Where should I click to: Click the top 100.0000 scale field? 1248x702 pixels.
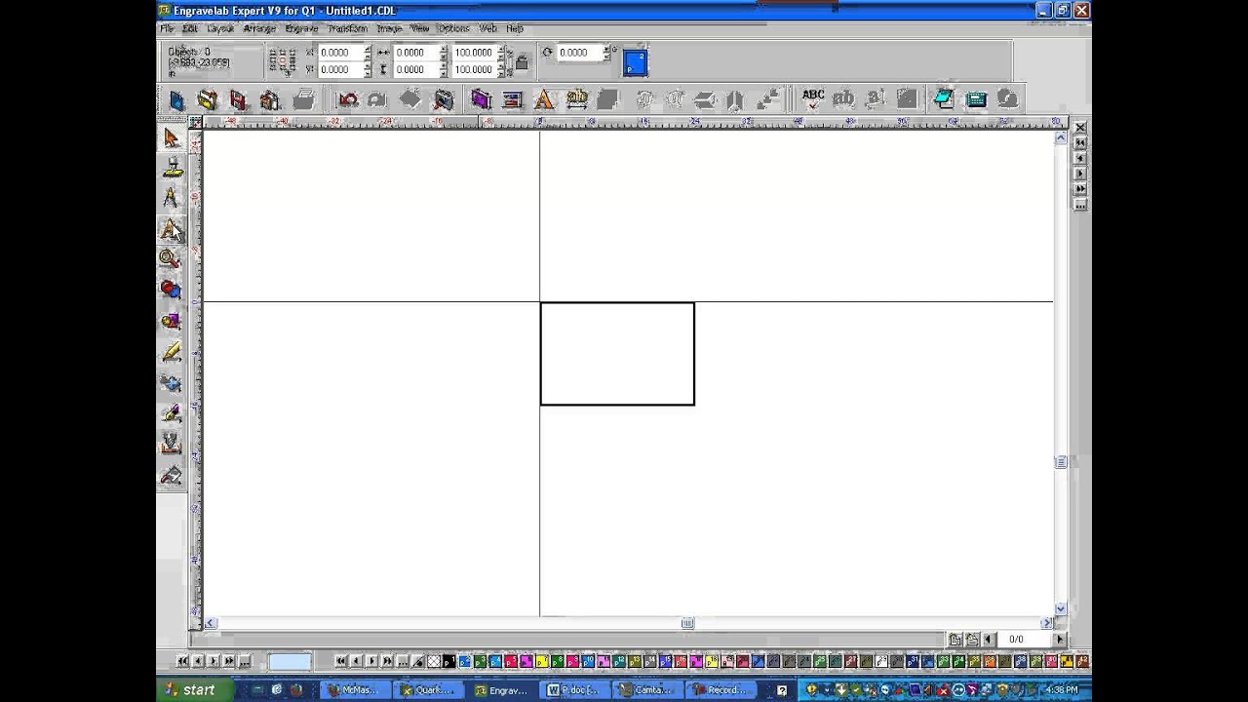coord(474,53)
